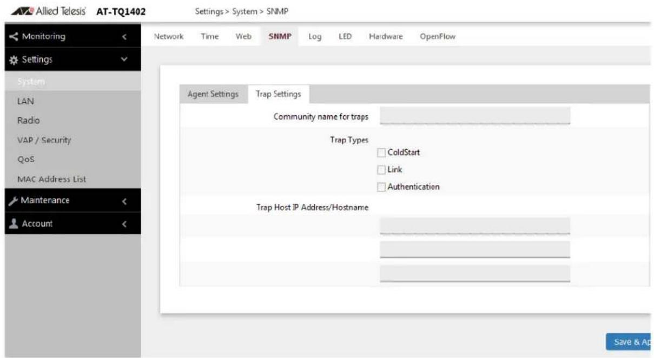
Task: Collapse the Settings menu chevron
Action: 124,60
